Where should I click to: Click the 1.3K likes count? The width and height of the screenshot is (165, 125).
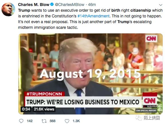click(76, 121)
